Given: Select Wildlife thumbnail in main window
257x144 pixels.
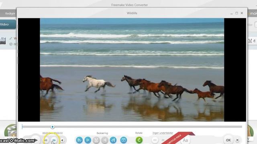Looking at the screenshot, I should point(3,41).
